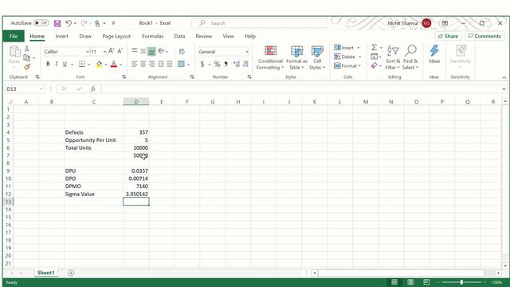Image resolution: width=510 pixels, height=287 pixels.
Task: Toggle AutoSave switch
Action: tap(41, 23)
